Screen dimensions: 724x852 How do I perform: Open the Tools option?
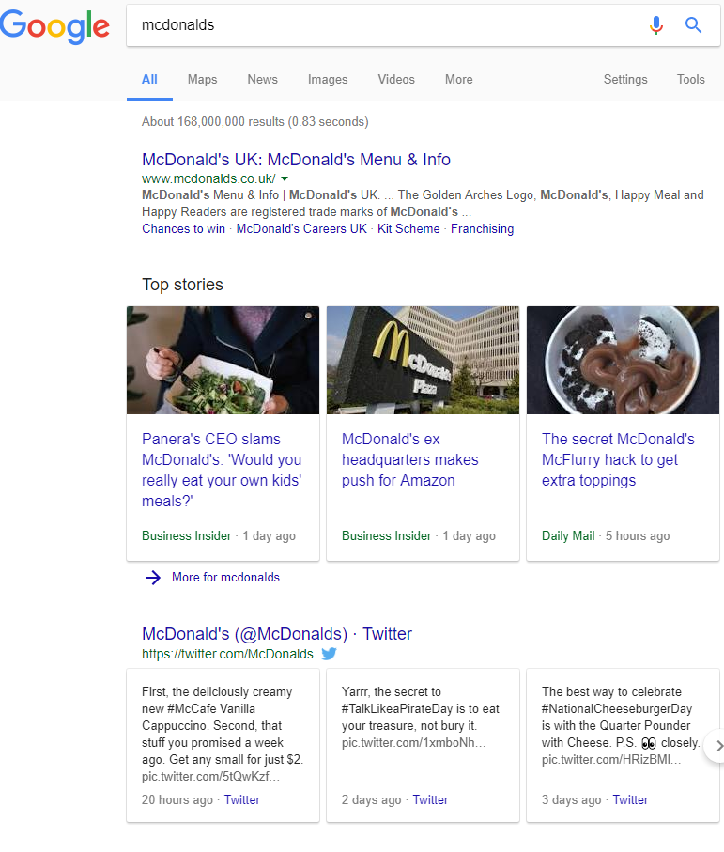690,79
